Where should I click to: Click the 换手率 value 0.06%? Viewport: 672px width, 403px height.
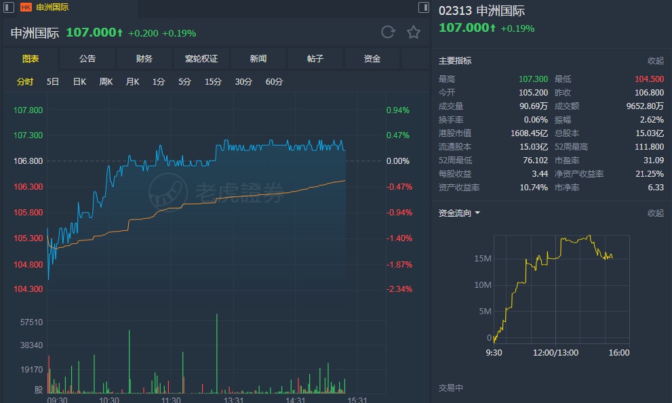(536, 119)
